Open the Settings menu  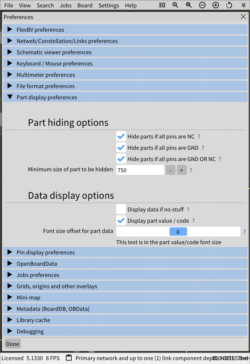pos(108,5)
